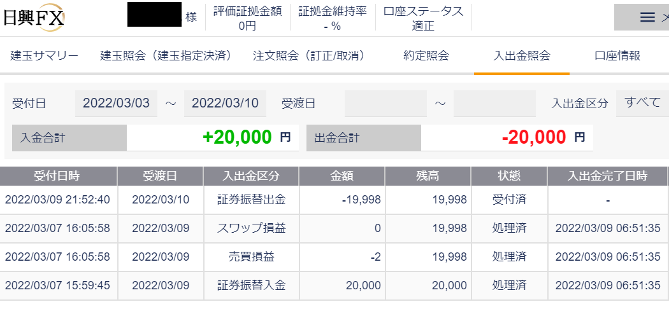The width and height of the screenshot is (669, 323).
Task: Click the 入出金完了日時 dash in 証券振替出金 row
Action: 608,200
